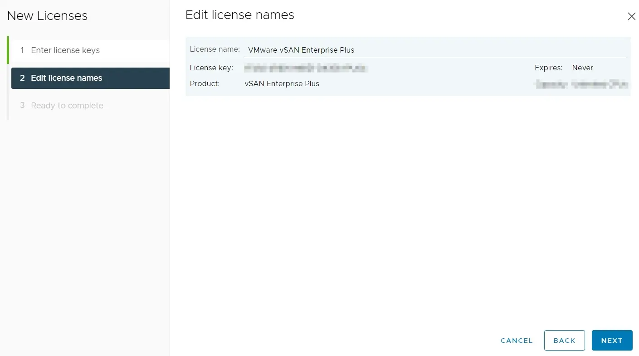
Task: Click the vSAN Enterprise Plus product value
Action: 282,84
